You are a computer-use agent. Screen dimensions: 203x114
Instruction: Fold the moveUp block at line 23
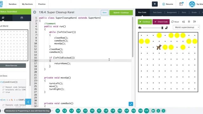[37, 80]
